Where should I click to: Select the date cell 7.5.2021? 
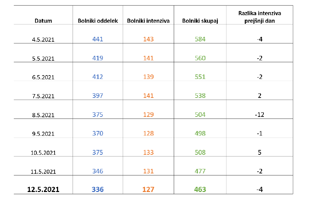[43, 96]
